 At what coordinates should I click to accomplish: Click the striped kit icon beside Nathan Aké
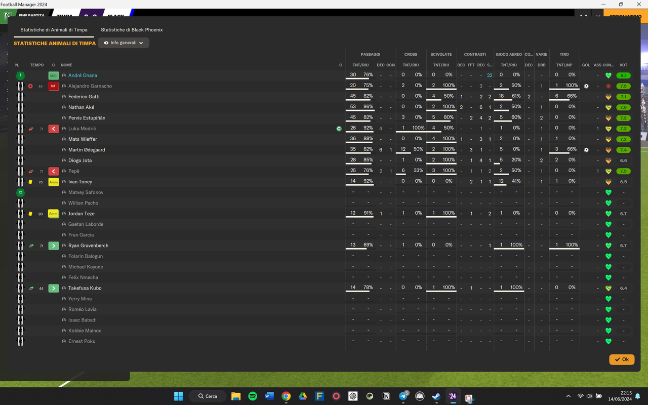(x=20, y=107)
